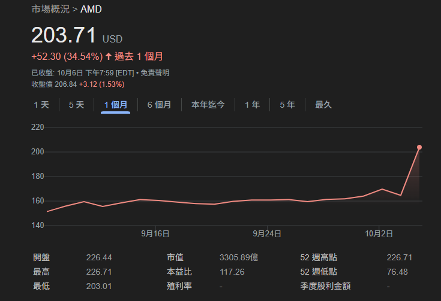Click the 9月16日 date on chart axis
This screenshot has width=441, height=301.
click(155, 233)
